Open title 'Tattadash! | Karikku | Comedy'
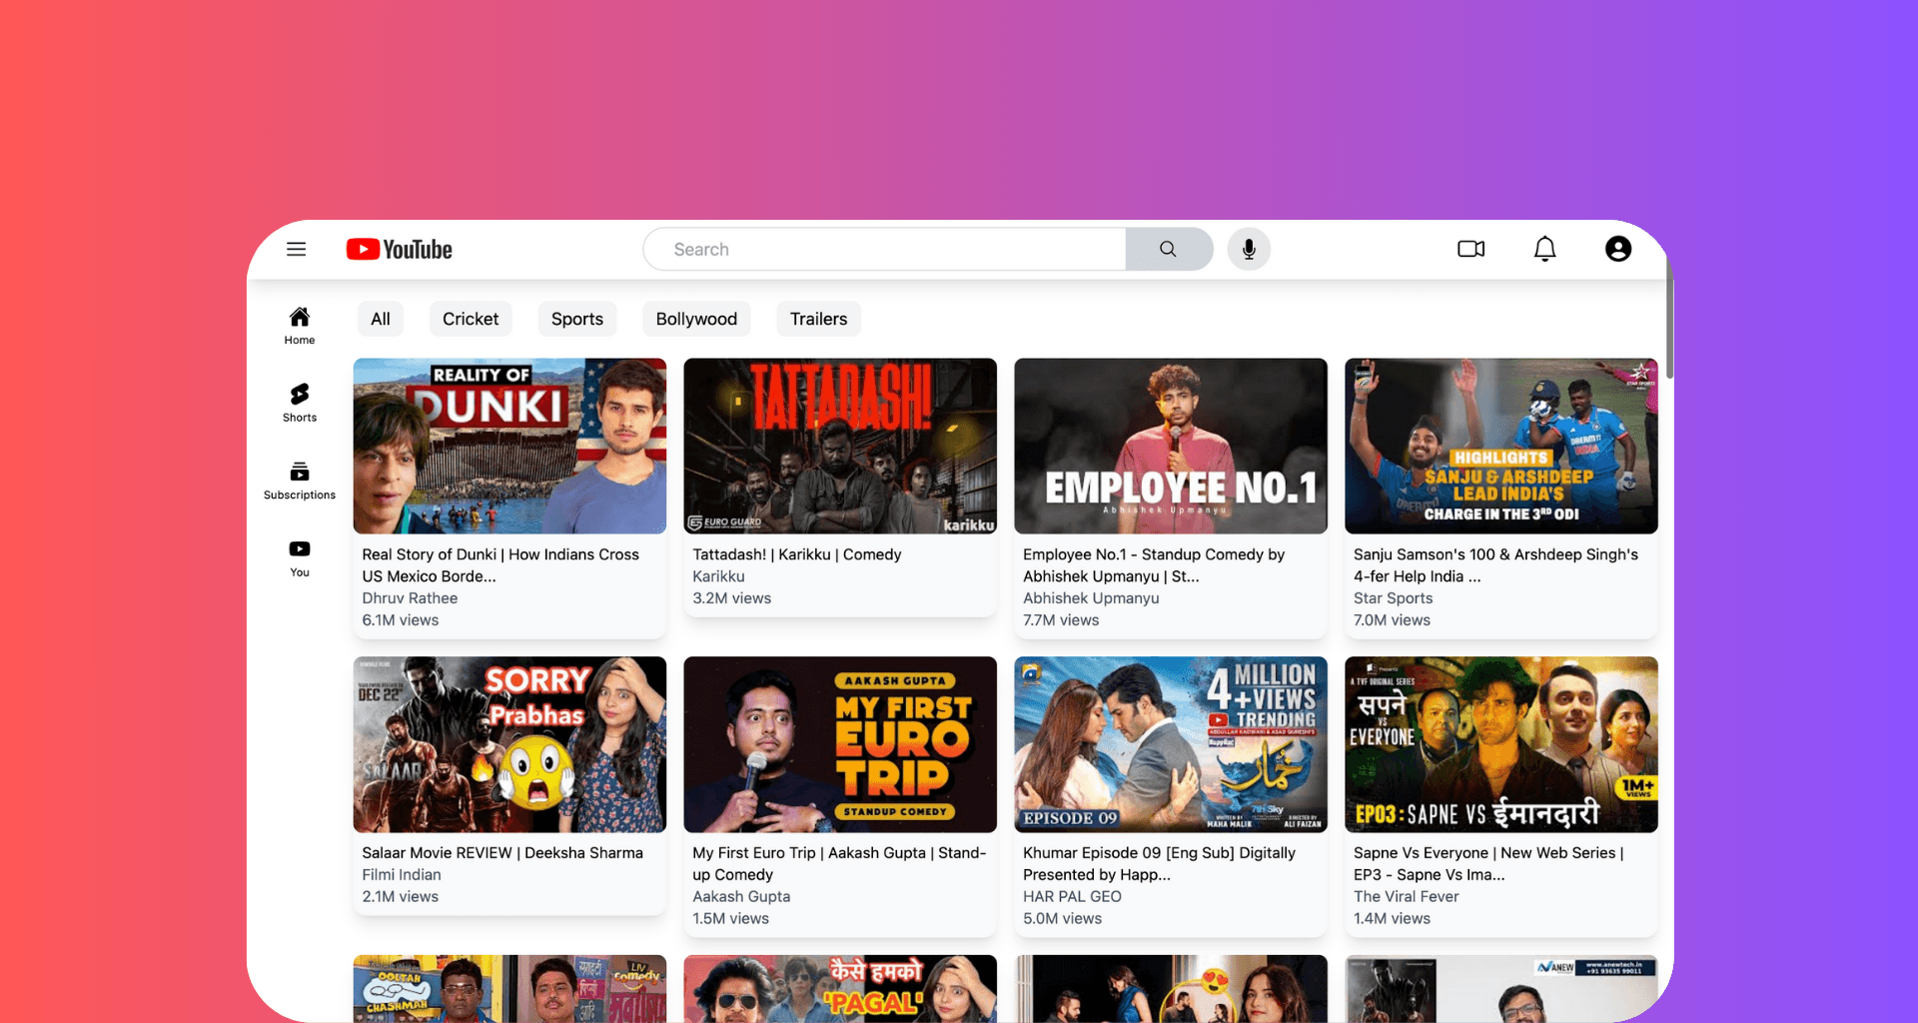This screenshot has width=1918, height=1023. pyautogui.click(x=797, y=554)
